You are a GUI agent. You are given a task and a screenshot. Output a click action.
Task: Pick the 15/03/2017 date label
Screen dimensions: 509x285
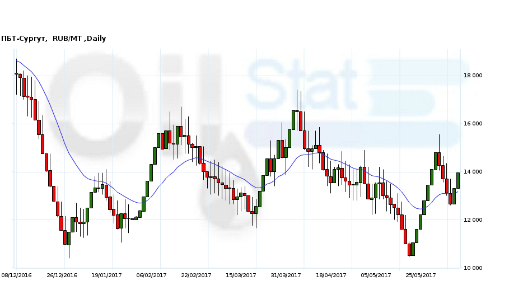coord(241,275)
